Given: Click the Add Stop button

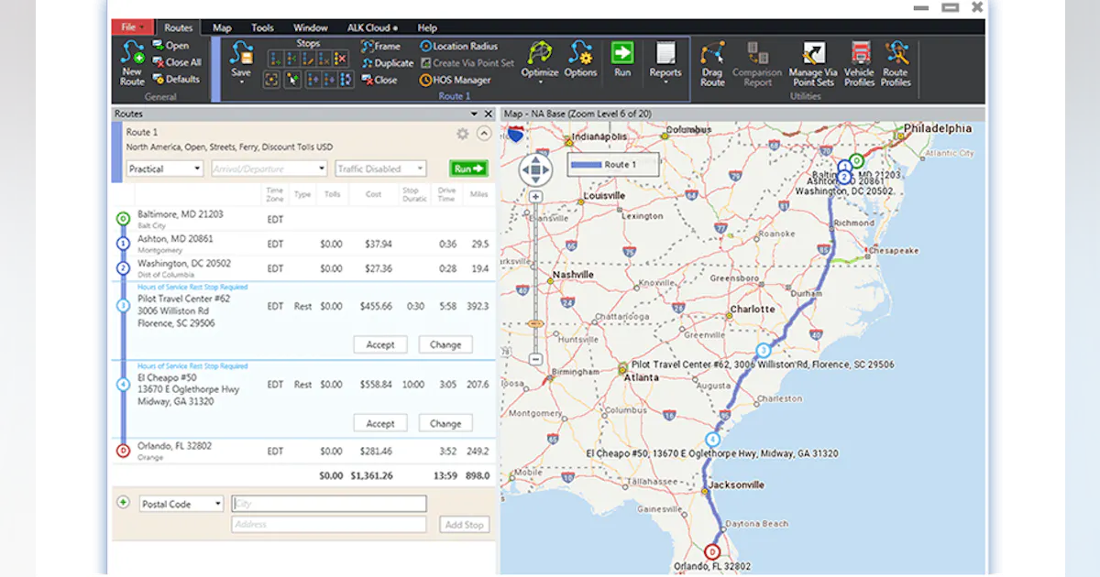Looking at the screenshot, I should coord(464,525).
